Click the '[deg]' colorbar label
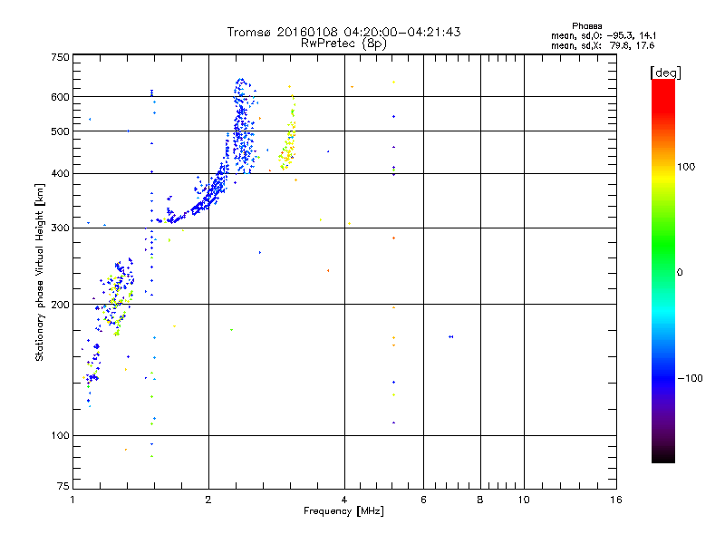Viewport: 725px width, 544px height. point(665,73)
